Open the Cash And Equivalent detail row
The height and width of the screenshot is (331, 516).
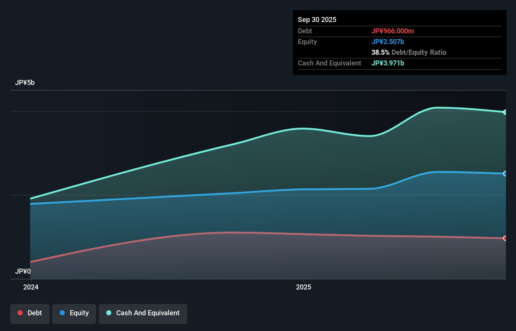click(329, 63)
